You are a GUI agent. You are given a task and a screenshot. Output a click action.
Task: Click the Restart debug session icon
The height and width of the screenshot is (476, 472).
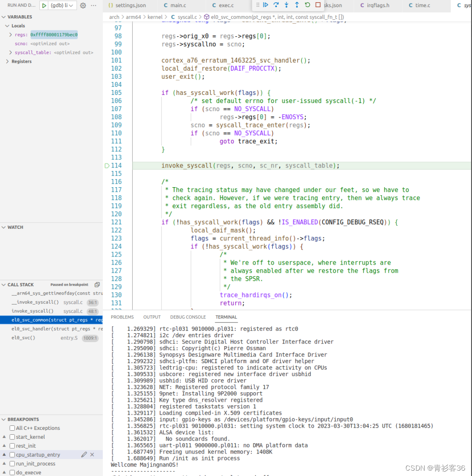click(x=308, y=5)
